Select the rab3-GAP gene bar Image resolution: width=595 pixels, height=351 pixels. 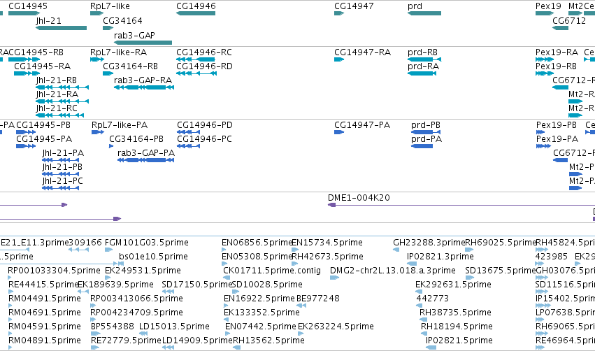(143, 43)
